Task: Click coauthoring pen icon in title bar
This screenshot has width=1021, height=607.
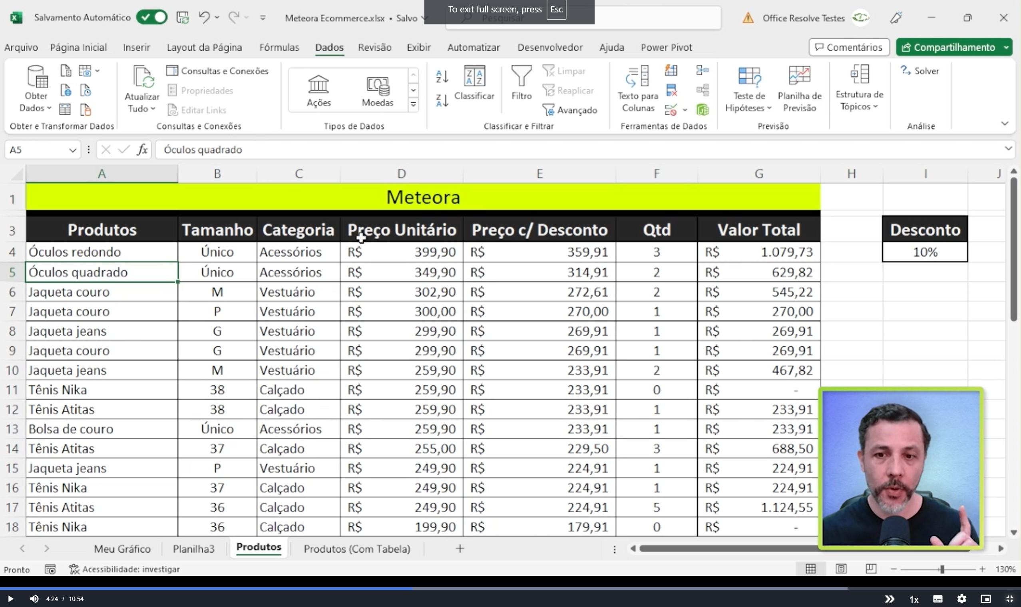Action: tap(896, 18)
